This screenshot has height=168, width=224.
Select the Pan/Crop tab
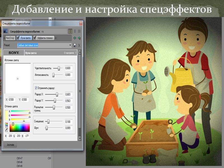(x=10, y=38)
